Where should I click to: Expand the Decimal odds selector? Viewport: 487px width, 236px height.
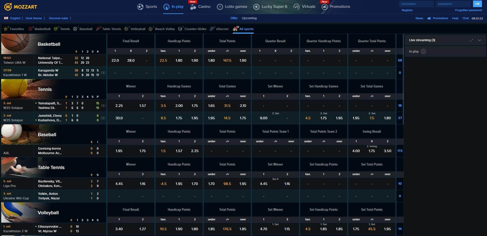58,18
